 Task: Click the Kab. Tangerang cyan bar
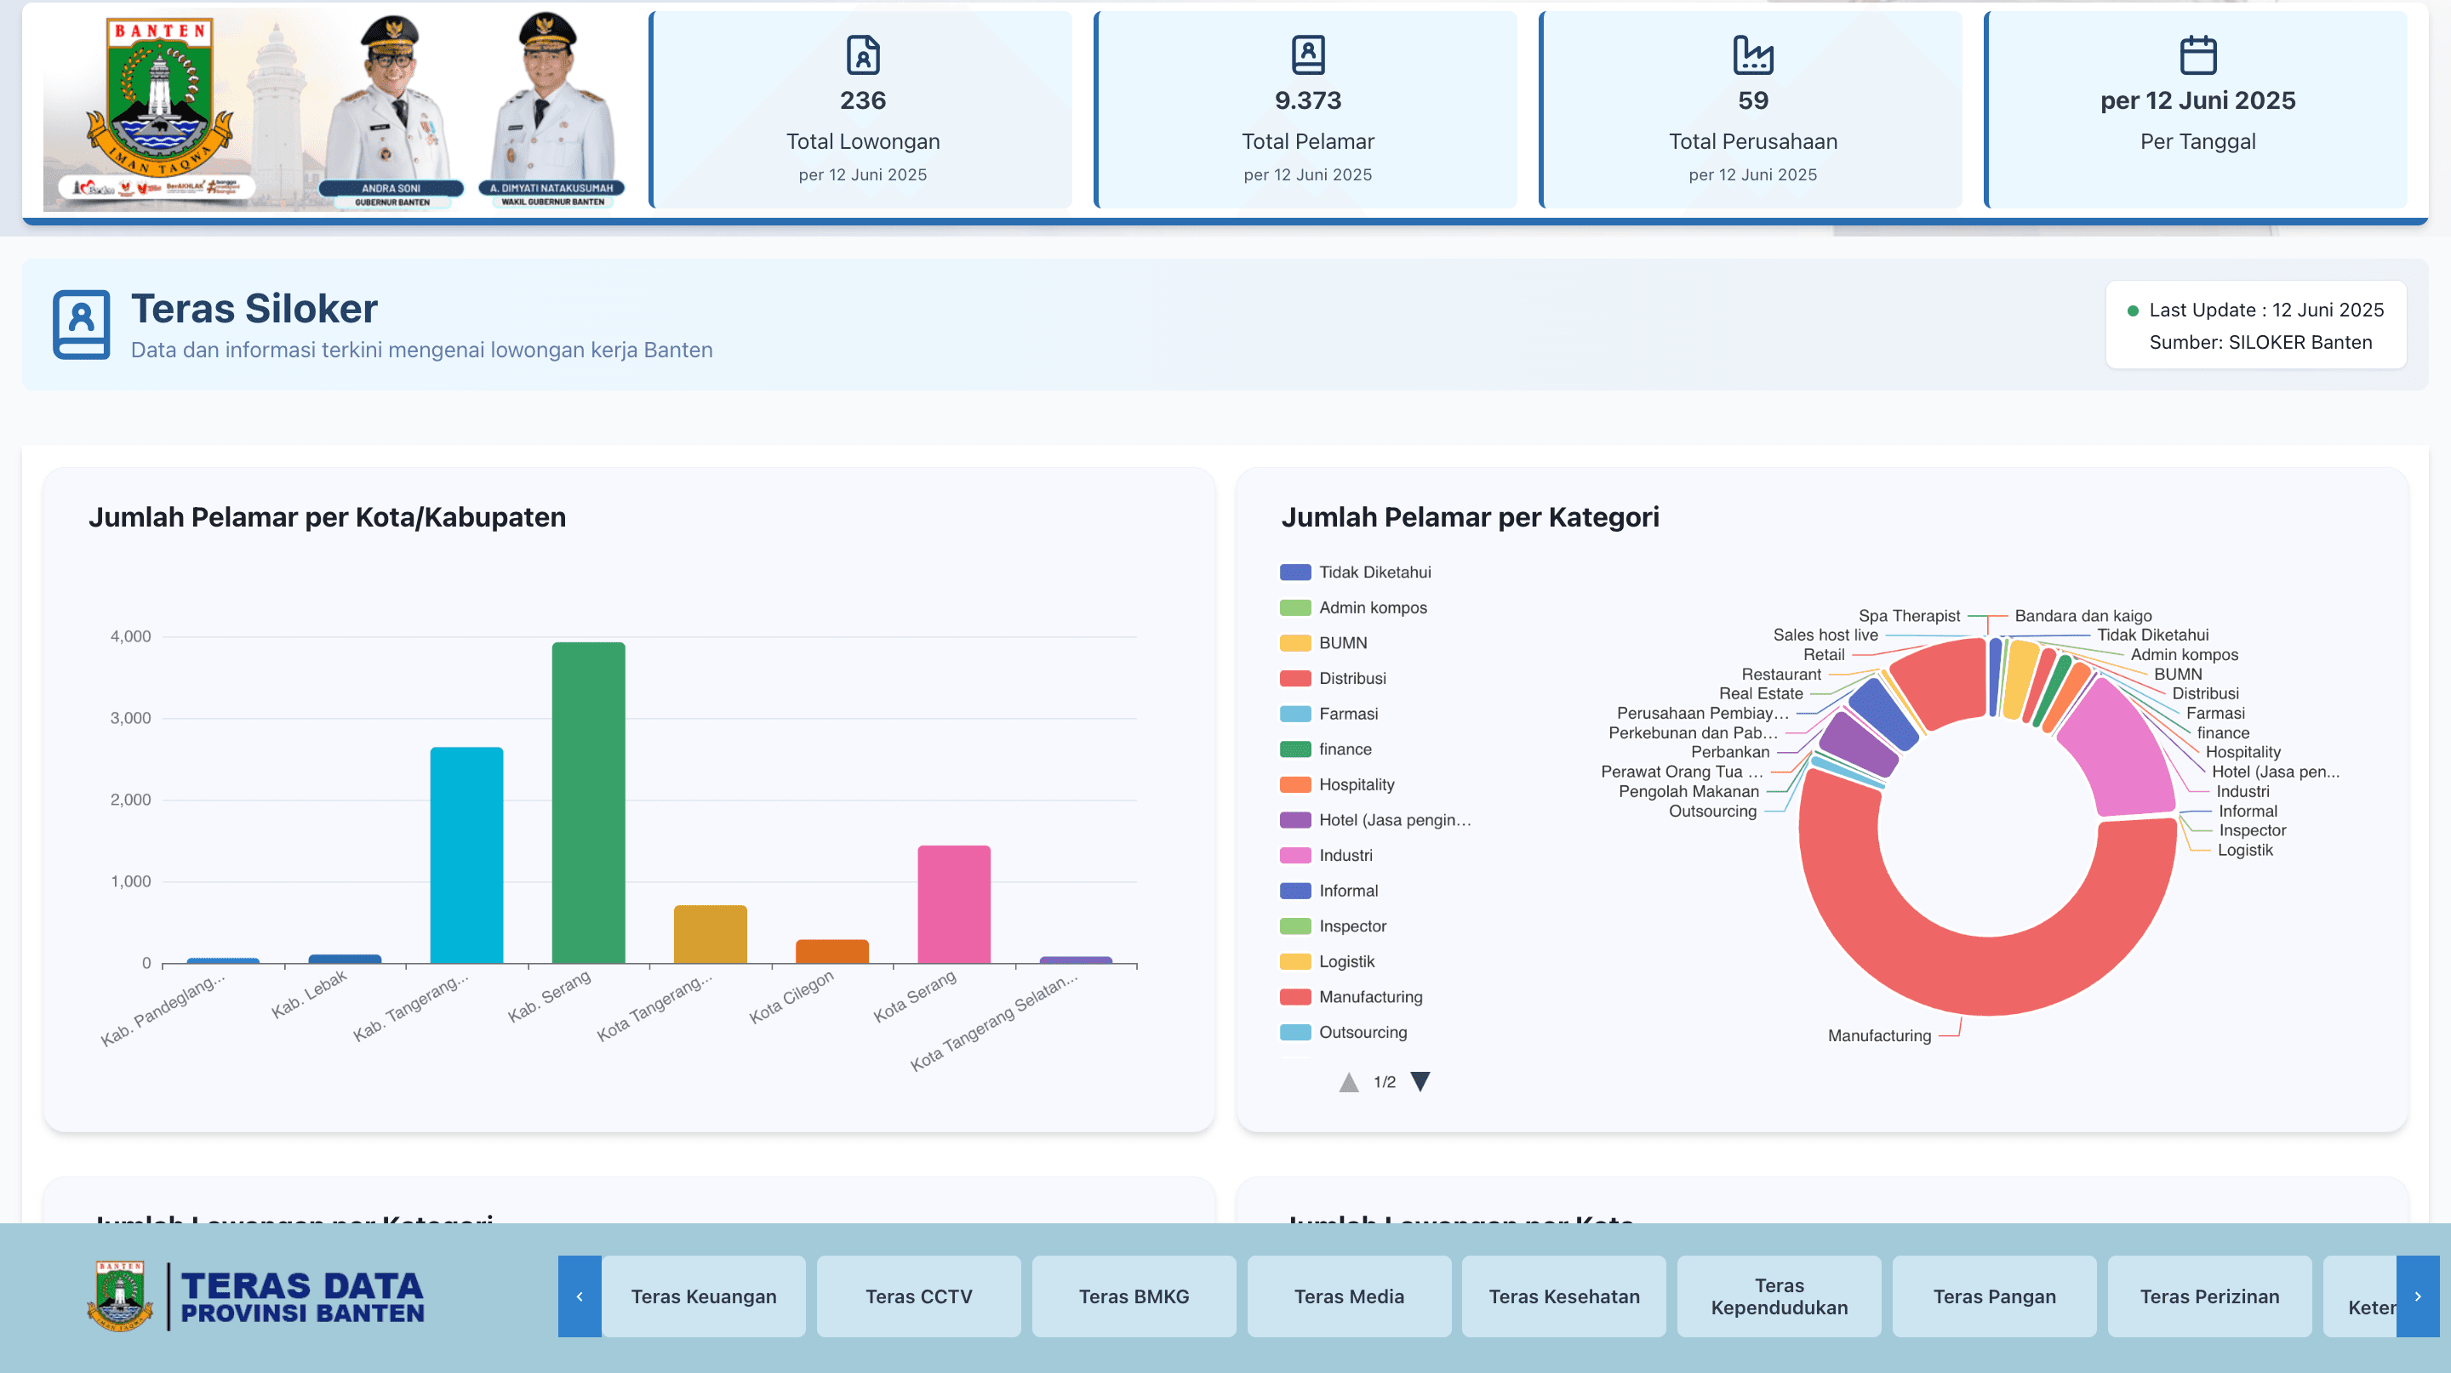[x=466, y=855]
